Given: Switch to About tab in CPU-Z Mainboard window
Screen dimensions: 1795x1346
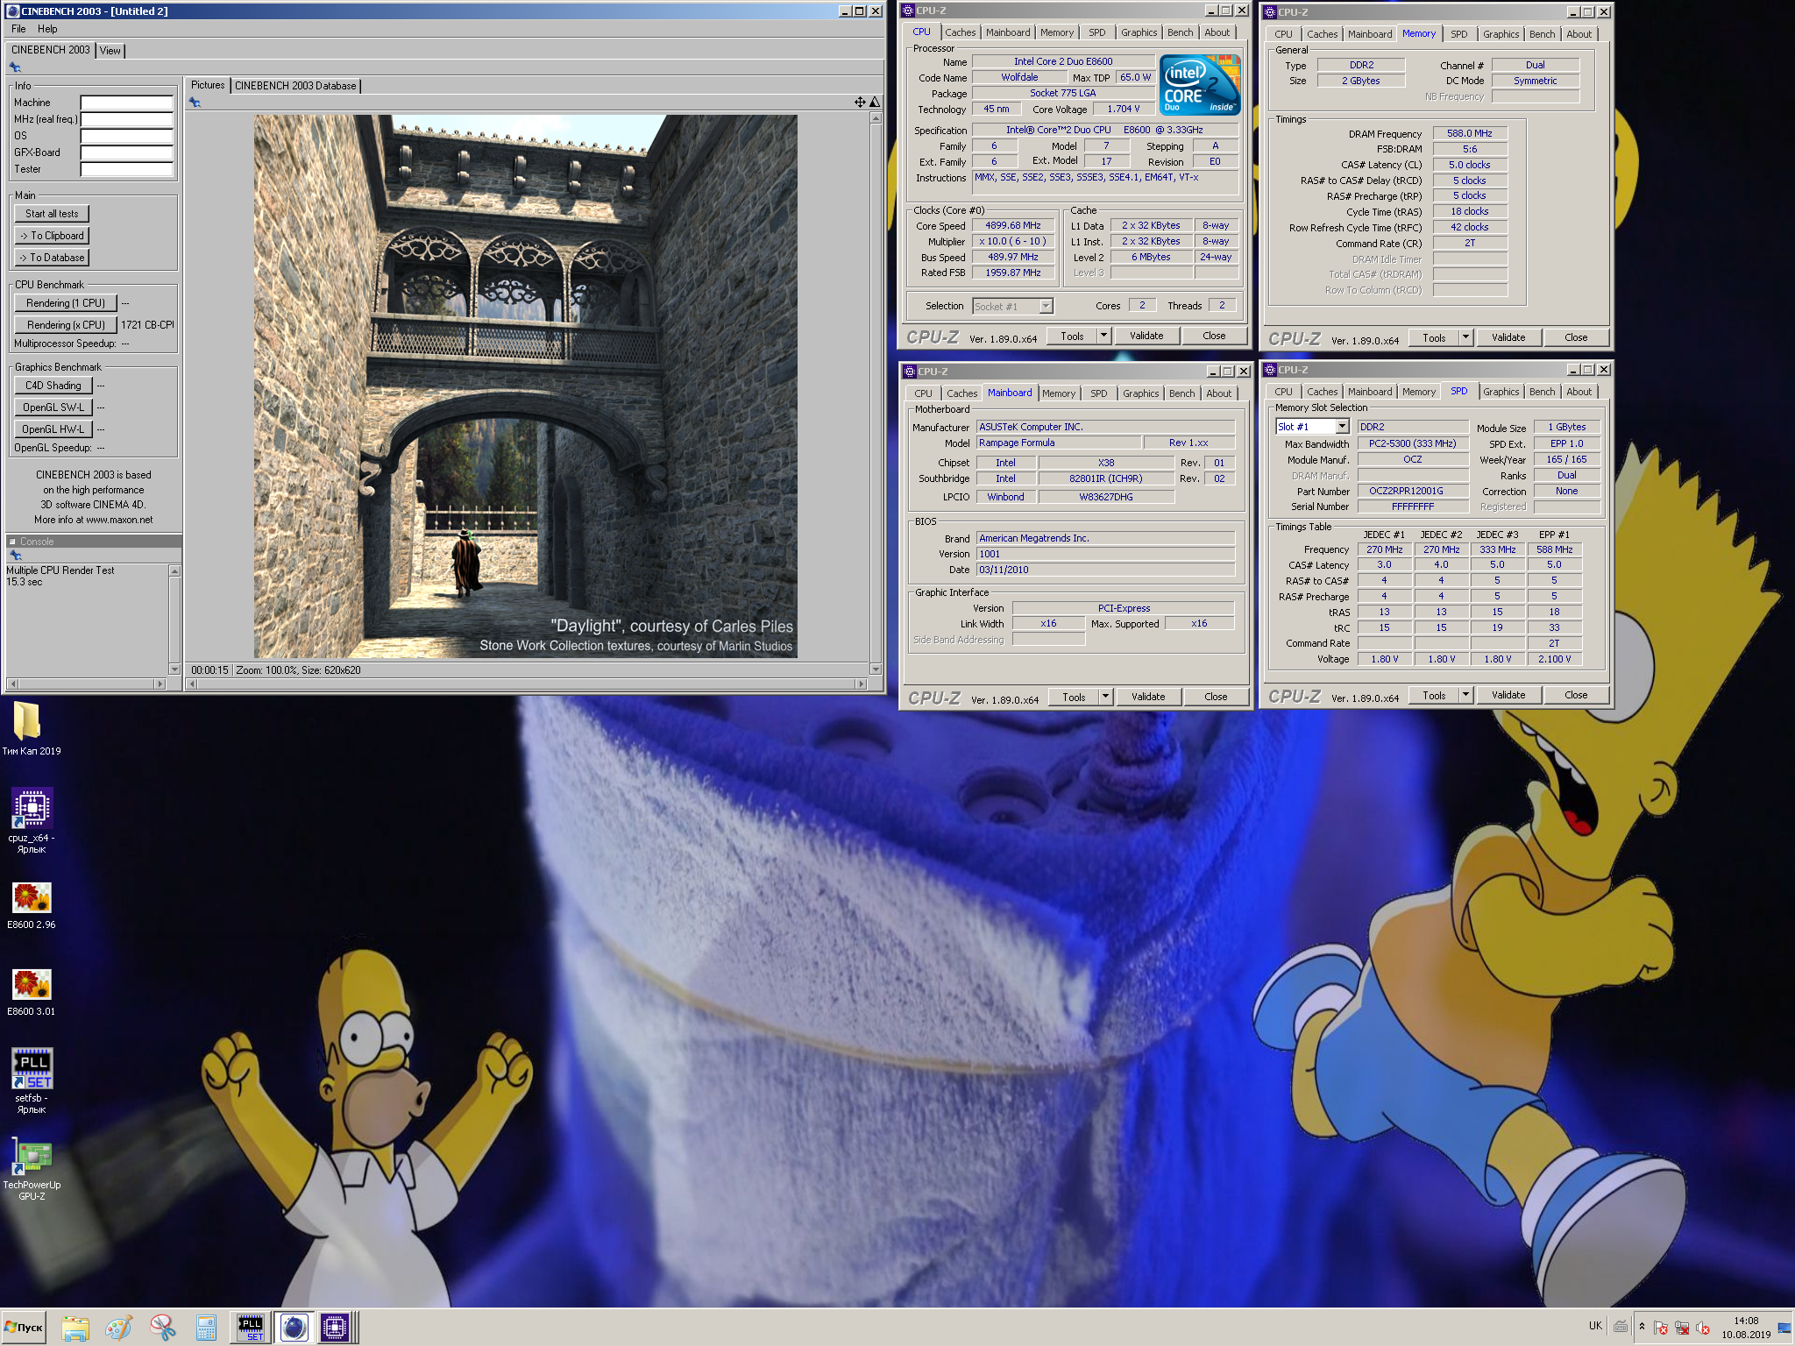Looking at the screenshot, I should (1218, 393).
